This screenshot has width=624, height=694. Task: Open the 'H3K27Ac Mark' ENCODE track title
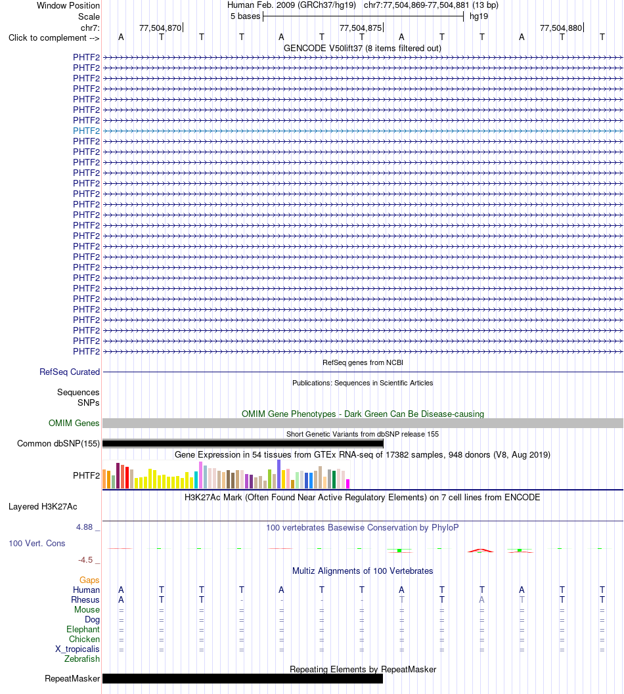pyautogui.click(x=363, y=498)
